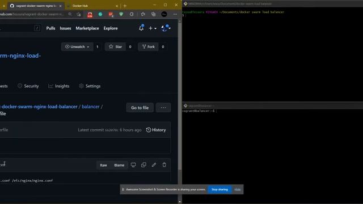
Task: Open the Issues page
Action: coord(65,28)
